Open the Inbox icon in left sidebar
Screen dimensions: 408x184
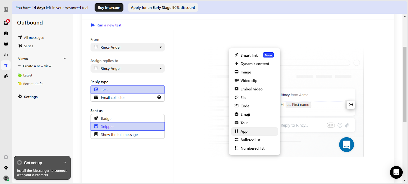coord(6,23)
